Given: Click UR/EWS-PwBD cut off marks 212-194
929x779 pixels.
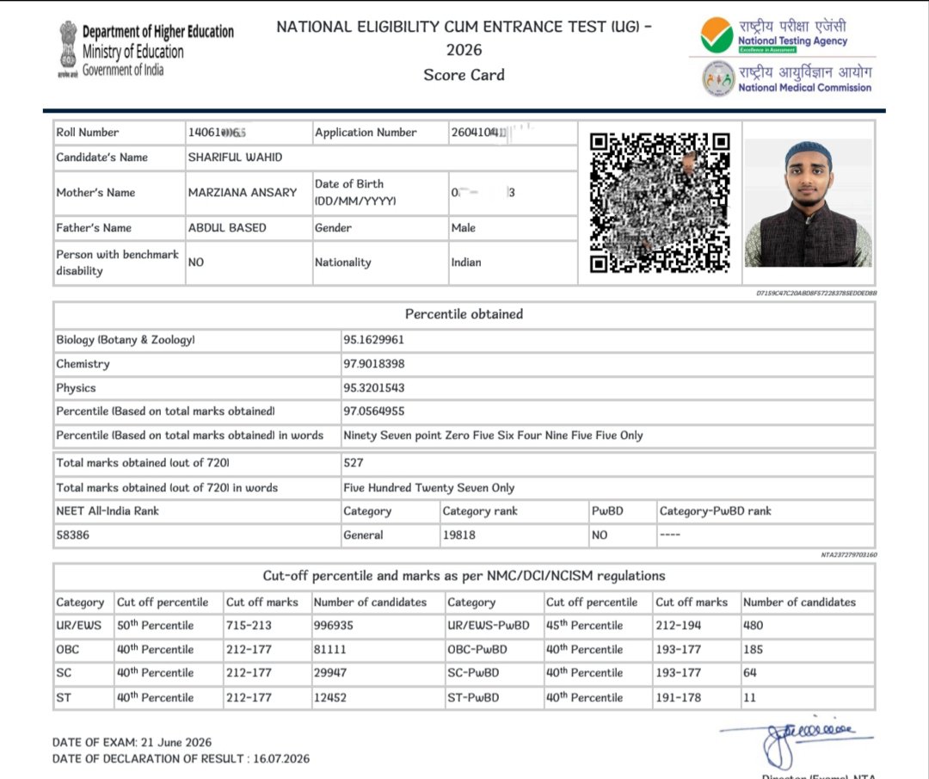Looking at the screenshot, I should 679,626.
